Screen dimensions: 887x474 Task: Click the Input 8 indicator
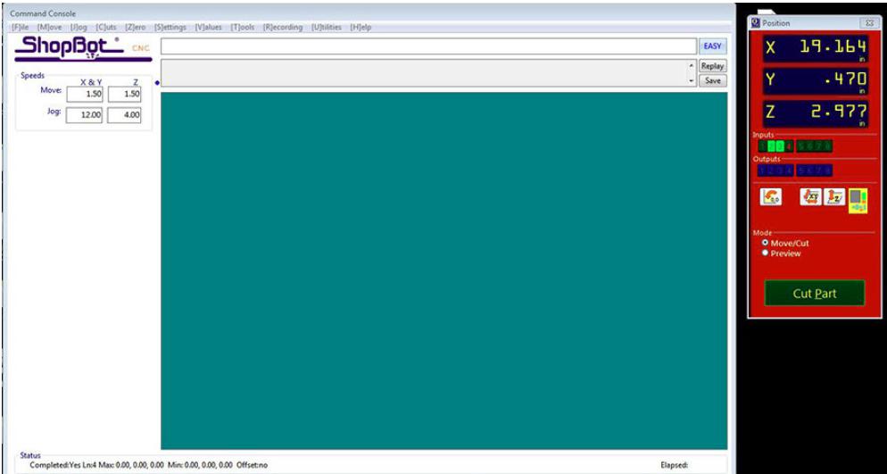(x=827, y=146)
